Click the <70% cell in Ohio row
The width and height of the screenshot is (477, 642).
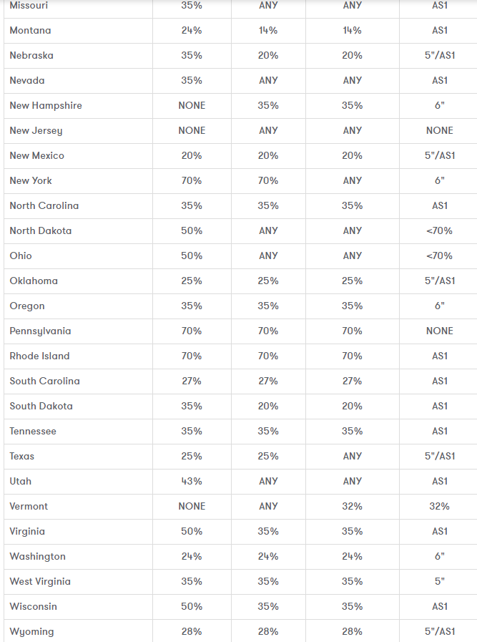click(x=440, y=256)
